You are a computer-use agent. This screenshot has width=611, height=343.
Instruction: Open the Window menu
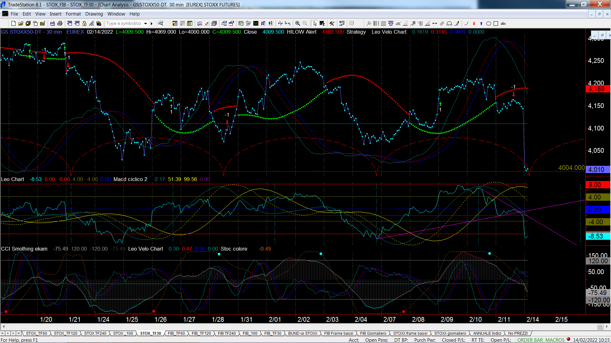click(116, 14)
